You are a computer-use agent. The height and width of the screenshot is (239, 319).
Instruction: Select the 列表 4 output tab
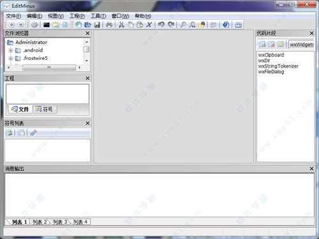tap(80, 222)
